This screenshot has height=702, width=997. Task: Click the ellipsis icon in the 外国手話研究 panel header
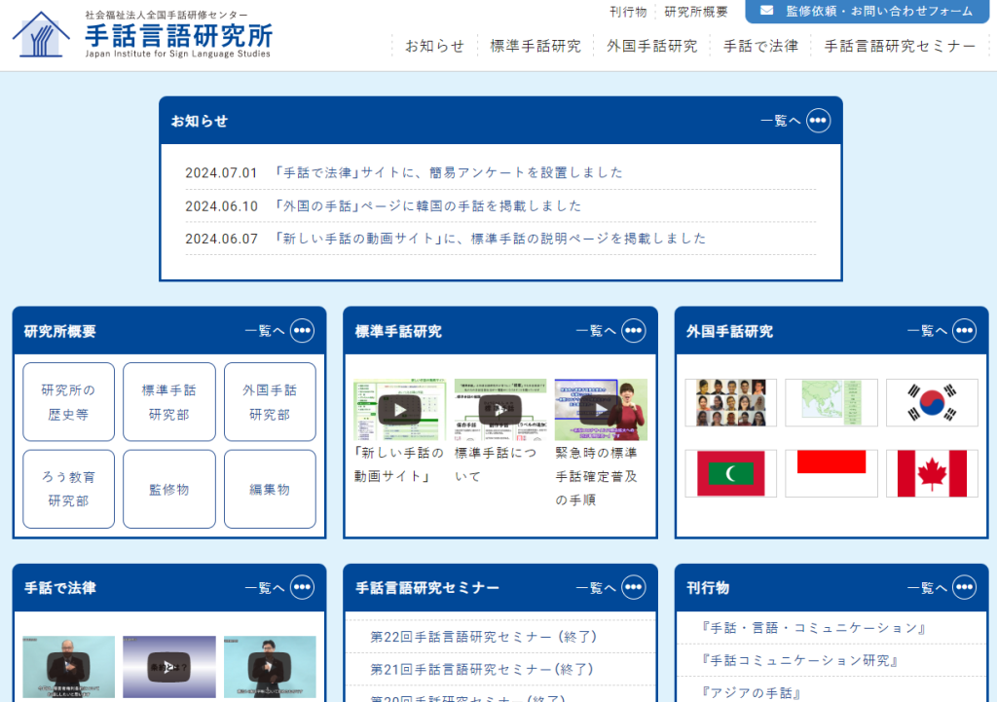[x=965, y=331]
